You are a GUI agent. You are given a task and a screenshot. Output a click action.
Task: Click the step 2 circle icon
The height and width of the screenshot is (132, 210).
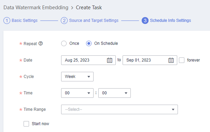pyautogui.click(x=64, y=21)
